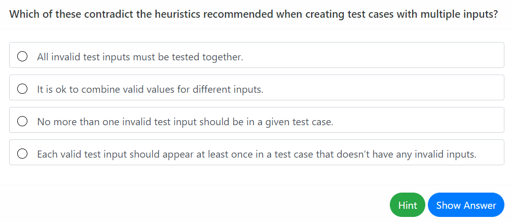Image resolution: width=512 pixels, height=222 pixels.
Task: Click the empty area of the second answer box
Action: (x=385, y=89)
